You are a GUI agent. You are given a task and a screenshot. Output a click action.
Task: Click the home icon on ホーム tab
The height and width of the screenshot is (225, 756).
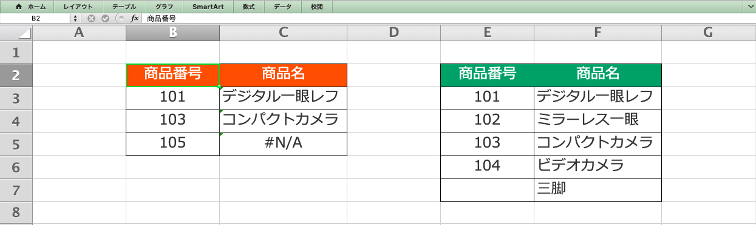(18, 7)
